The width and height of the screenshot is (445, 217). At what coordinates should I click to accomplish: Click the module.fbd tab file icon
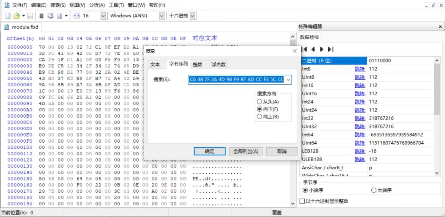point(7,27)
